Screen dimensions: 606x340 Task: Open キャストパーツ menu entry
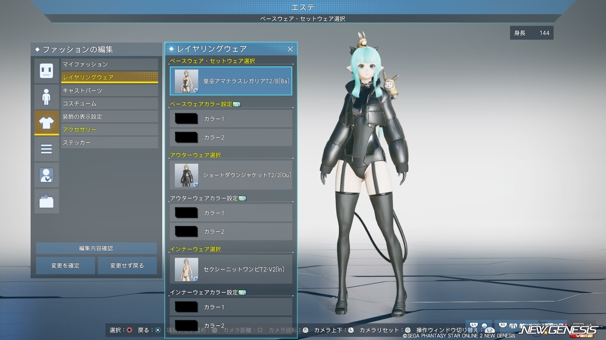coord(110,91)
